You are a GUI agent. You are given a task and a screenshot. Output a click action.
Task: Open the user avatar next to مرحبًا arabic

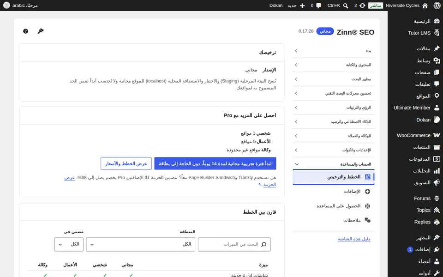click(x=6, y=6)
